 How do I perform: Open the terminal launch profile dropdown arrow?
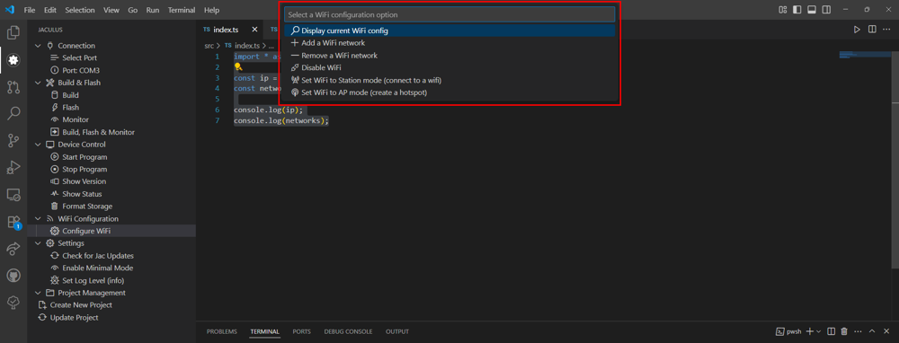818,331
